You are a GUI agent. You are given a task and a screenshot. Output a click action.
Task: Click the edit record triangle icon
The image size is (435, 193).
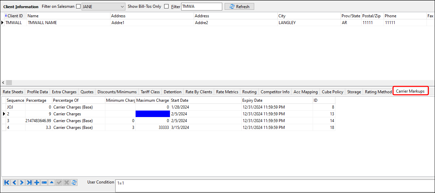pos(52,182)
